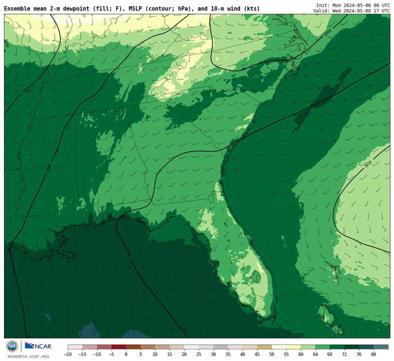
Task: Click the medium green 64 legend swatch
Action: coord(322,347)
